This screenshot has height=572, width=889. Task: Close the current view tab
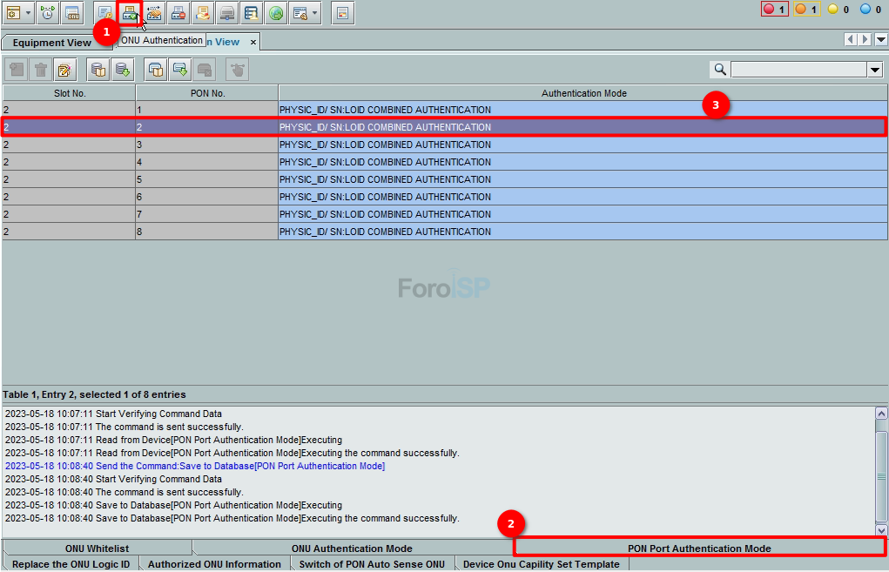(x=253, y=42)
